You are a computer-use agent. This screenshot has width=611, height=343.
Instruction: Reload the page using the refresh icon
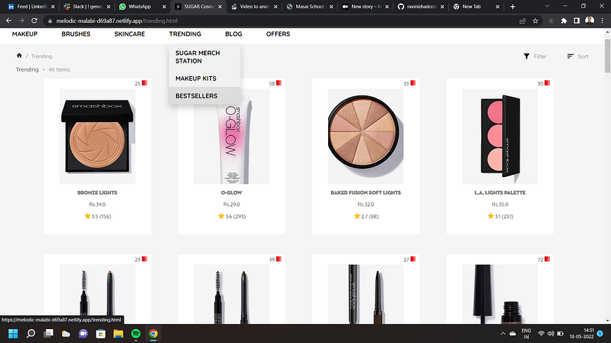[34, 21]
